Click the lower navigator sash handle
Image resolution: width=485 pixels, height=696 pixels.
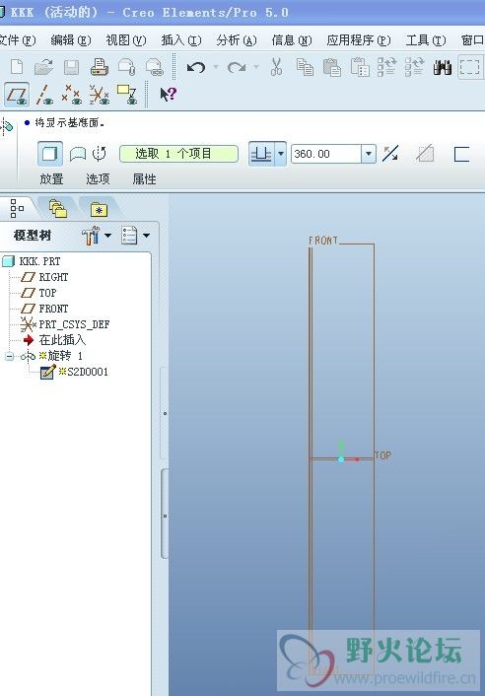165,515
